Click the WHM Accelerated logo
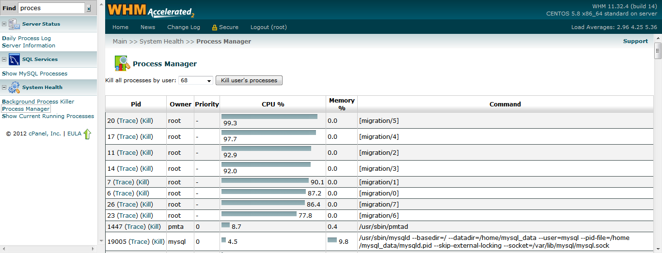 click(x=151, y=10)
